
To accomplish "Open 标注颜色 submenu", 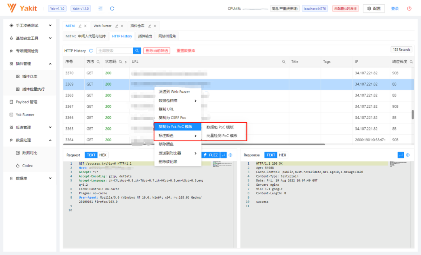I will (x=178, y=136).
